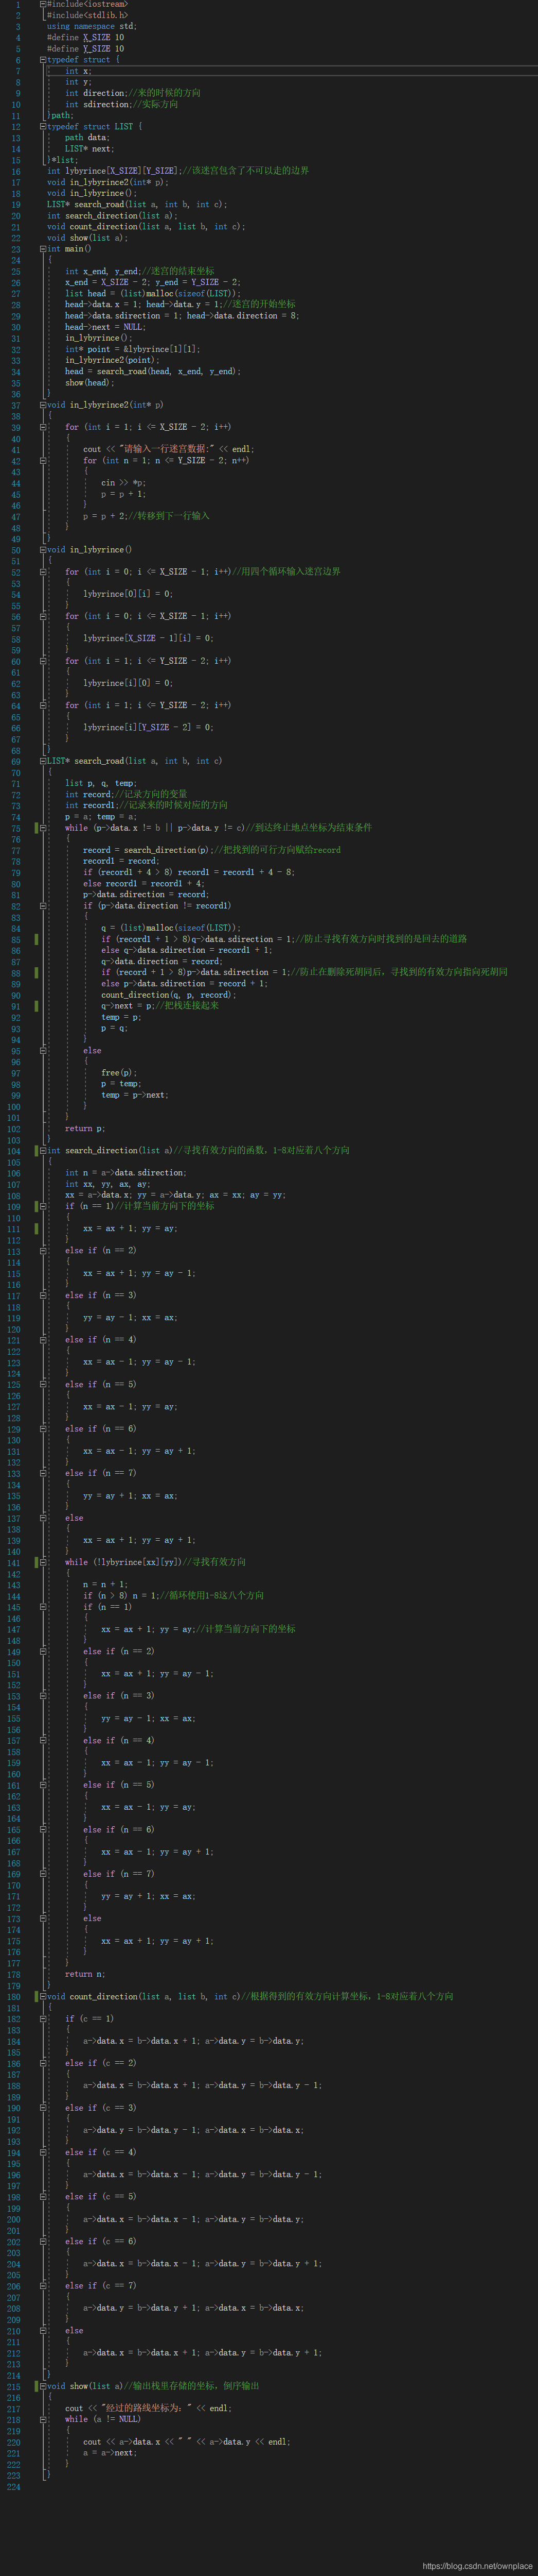Click the 'lybyrince[X_SIZE - 1][i] = 0;' line
This screenshot has height=2576, width=538.
coord(148,638)
